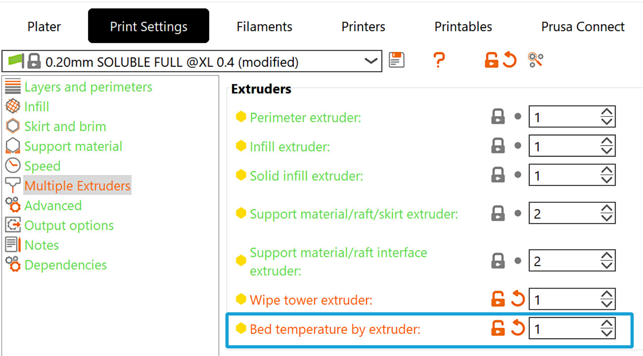This screenshot has height=356, width=643.
Task: Click the Infill section icon in sidebar
Action: tap(13, 106)
